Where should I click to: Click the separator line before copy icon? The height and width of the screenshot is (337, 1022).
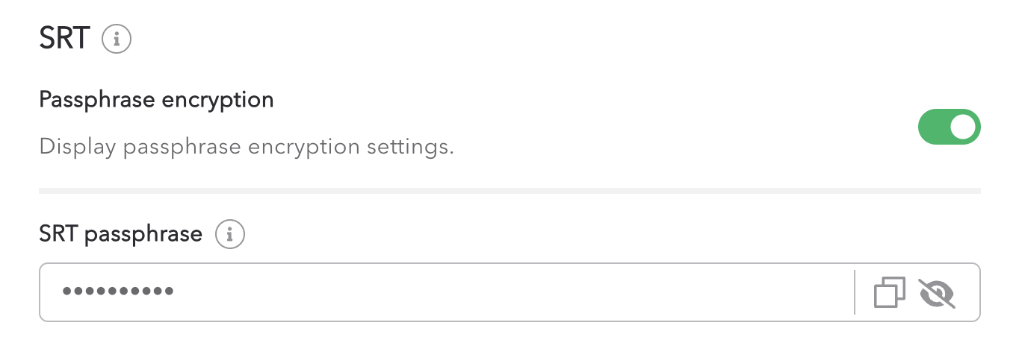point(855,292)
